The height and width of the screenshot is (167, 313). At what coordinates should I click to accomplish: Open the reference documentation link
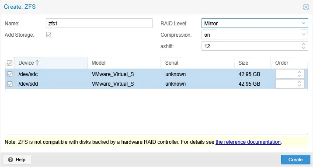pos(248,142)
